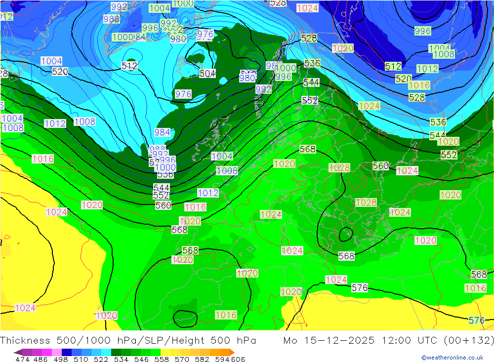The image size is (494, 362).
Task: Click the '558' legend value
Action: pyautogui.click(x=162, y=359)
